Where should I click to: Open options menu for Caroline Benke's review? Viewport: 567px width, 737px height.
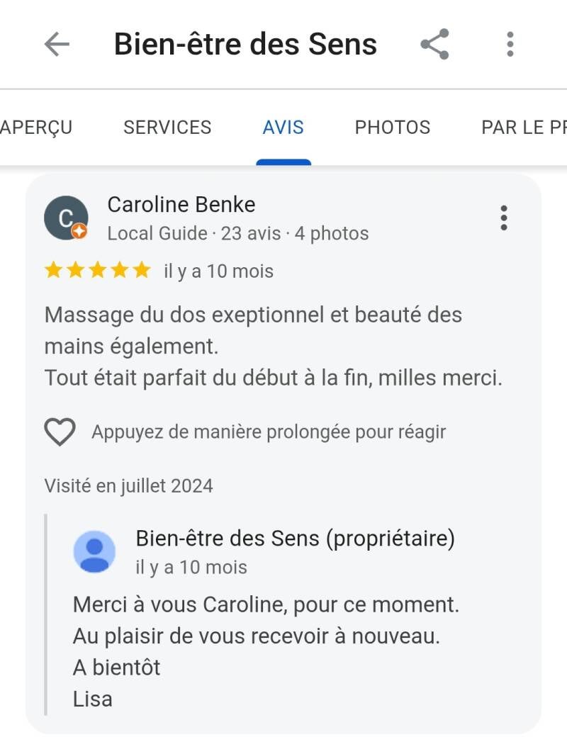(504, 218)
